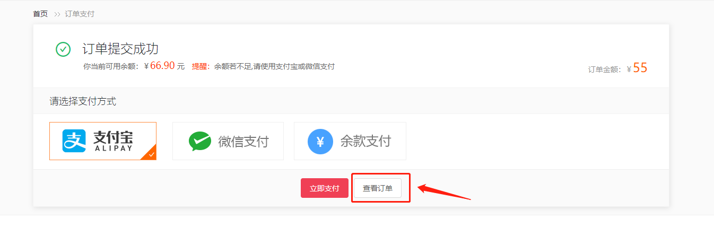Click the 订单支付 breadcrumb item

(80, 14)
